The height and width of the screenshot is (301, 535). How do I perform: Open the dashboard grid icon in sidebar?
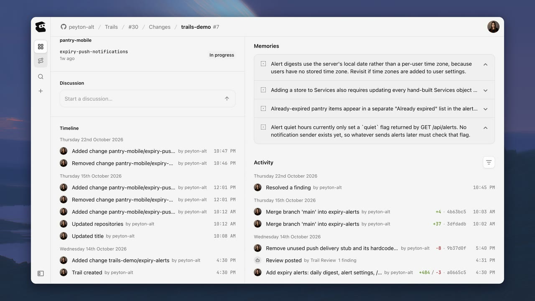pyautogui.click(x=41, y=47)
